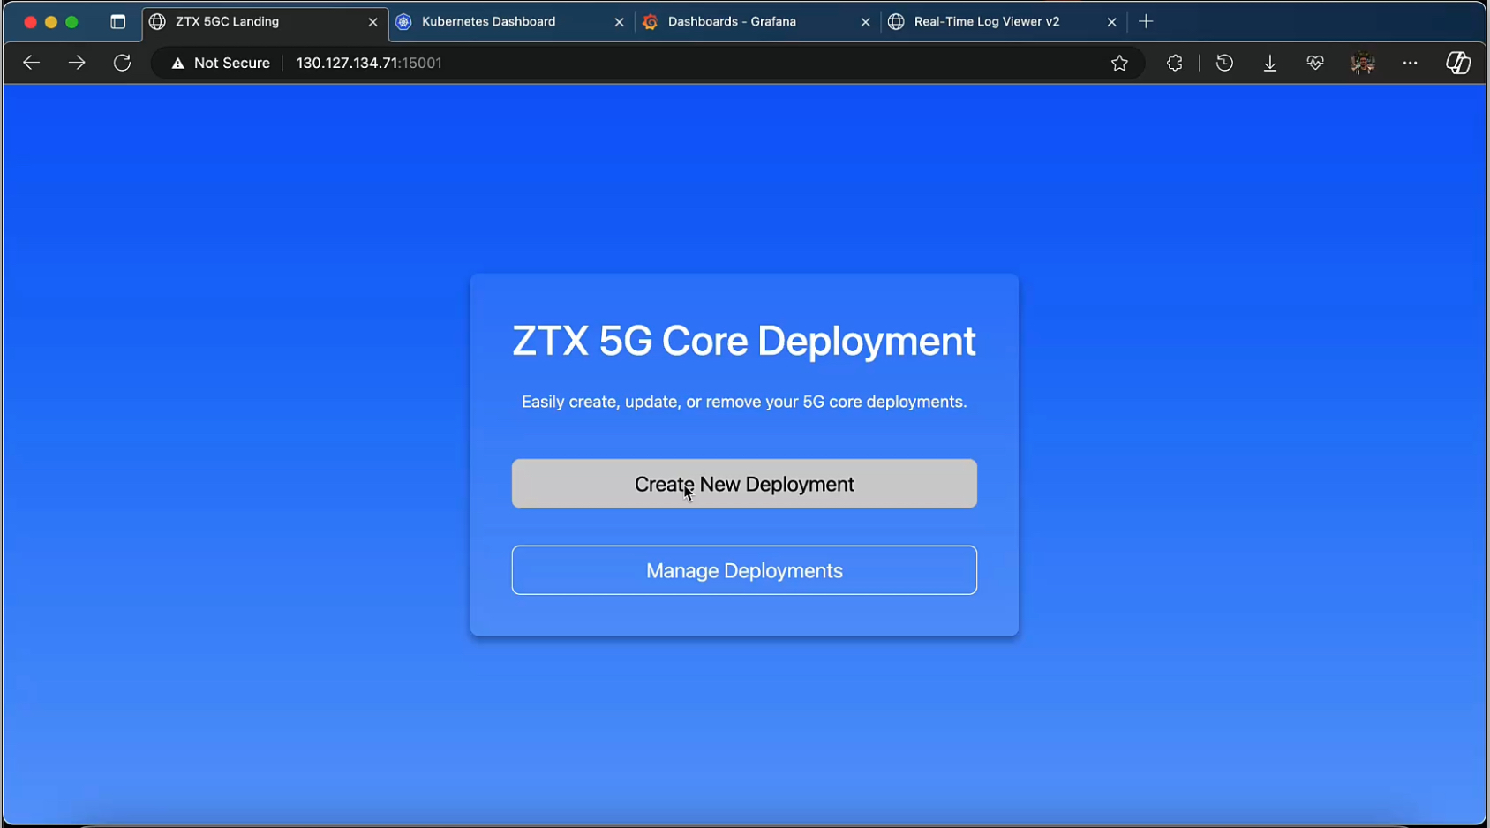The image size is (1490, 828).
Task: Click the back navigation arrow
Action: (x=31, y=63)
